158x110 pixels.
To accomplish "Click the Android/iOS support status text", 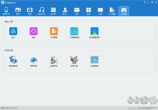I will tap(9, 108).
